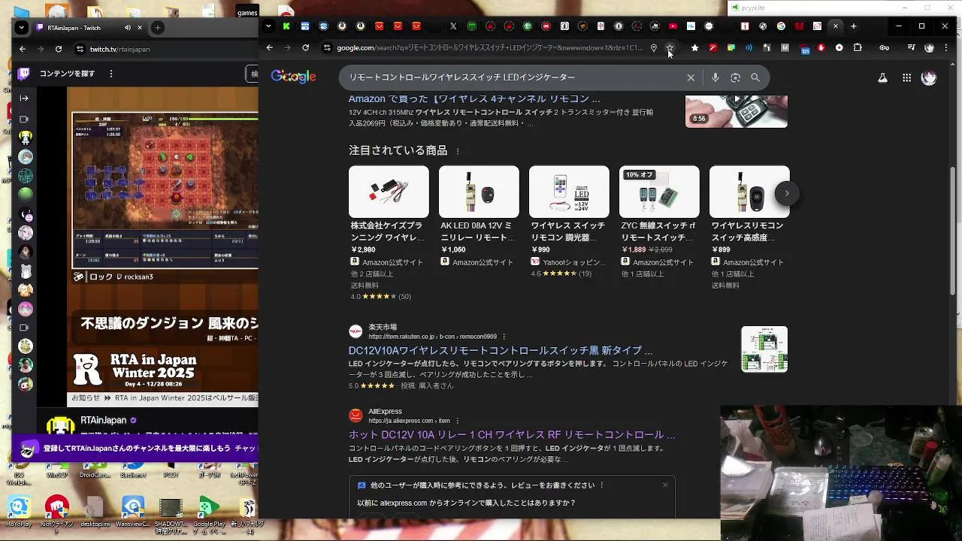This screenshot has height=541, width=962.
Task: Open Google Lens image search icon
Action: coord(736,77)
